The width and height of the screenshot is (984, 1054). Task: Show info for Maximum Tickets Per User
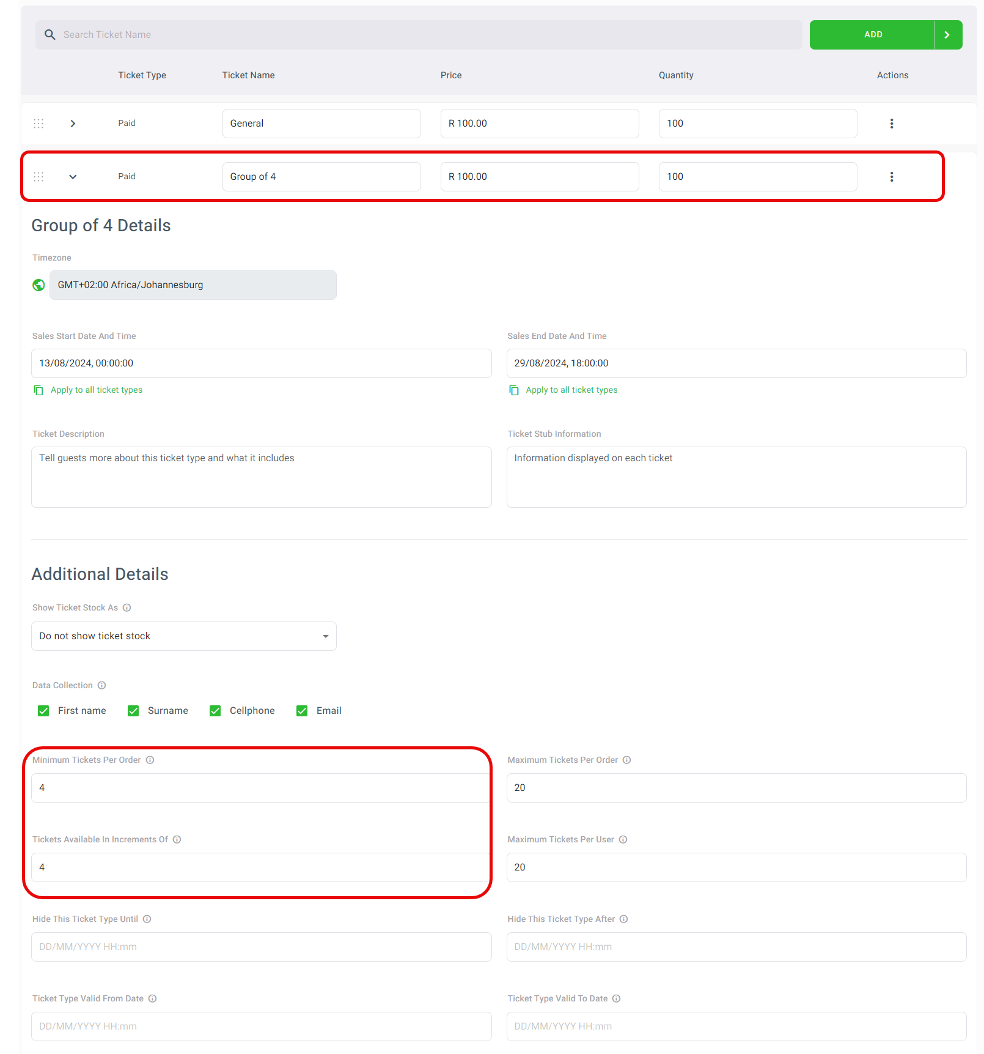click(623, 840)
